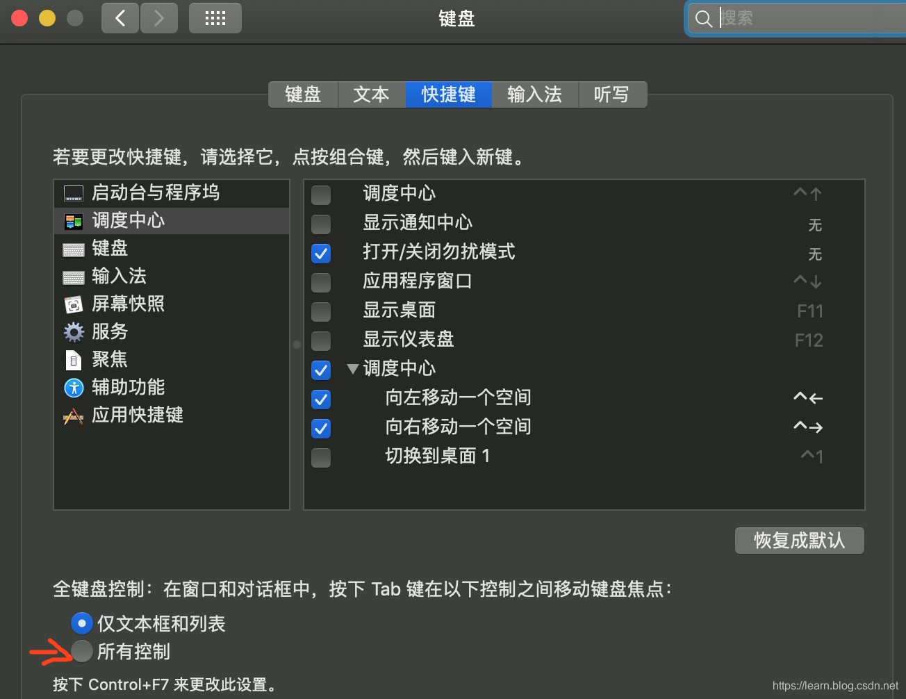This screenshot has height=699, width=906.
Task: Enable the top 调度中心 shortcut checkbox
Action: pos(321,195)
